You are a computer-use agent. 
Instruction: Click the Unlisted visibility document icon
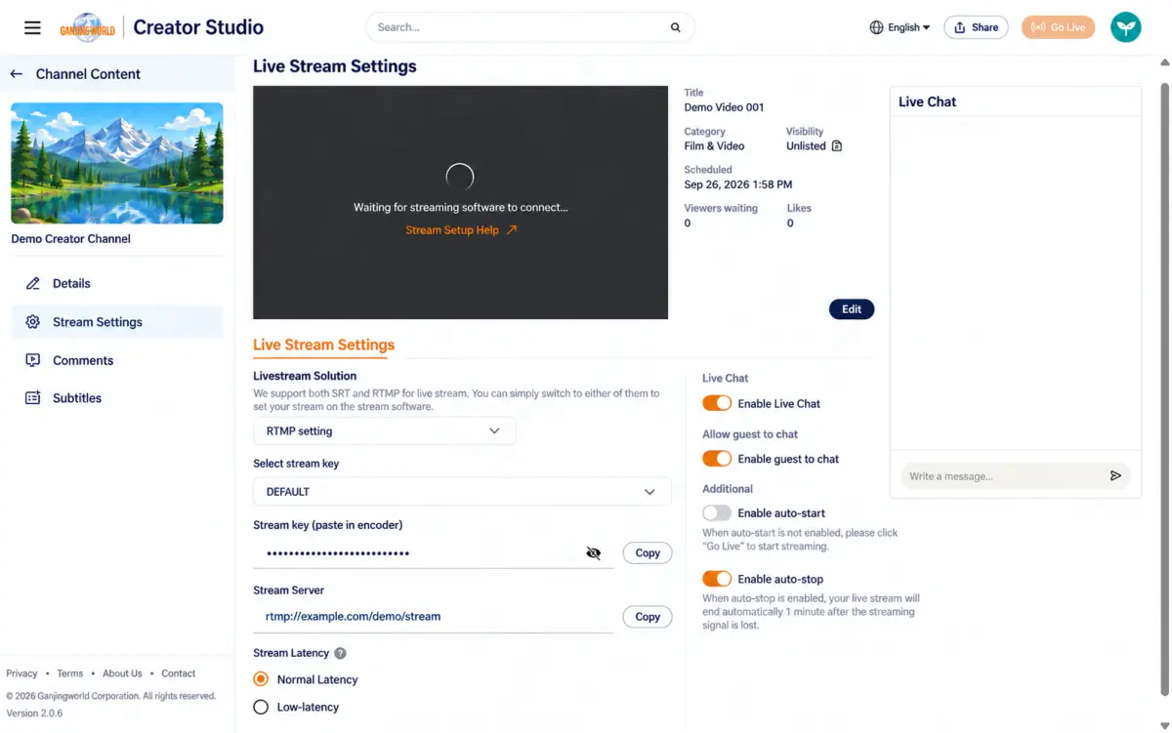coord(836,146)
